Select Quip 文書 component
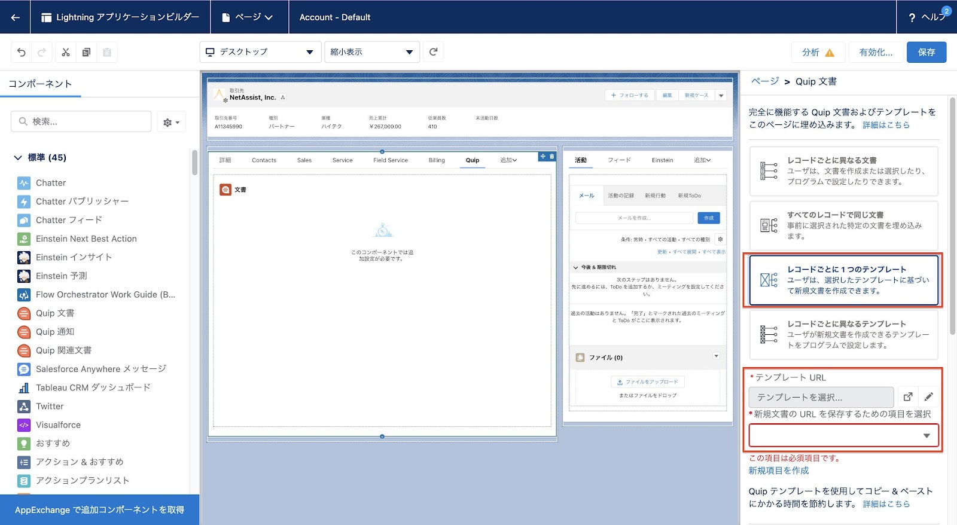The width and height of the screenshot is (957, 525). (46, 313)
